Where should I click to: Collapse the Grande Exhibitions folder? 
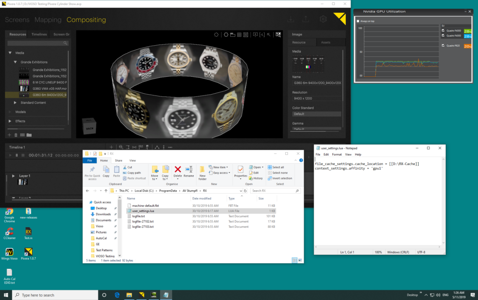(x=15, y=62)
